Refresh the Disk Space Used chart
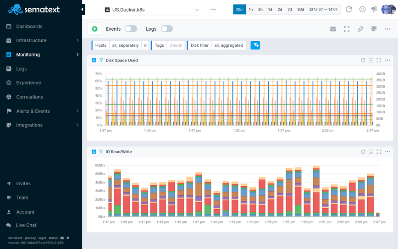The width and height of the screenshot is (398, 249). pyautogui.click(x=363, y=60)
